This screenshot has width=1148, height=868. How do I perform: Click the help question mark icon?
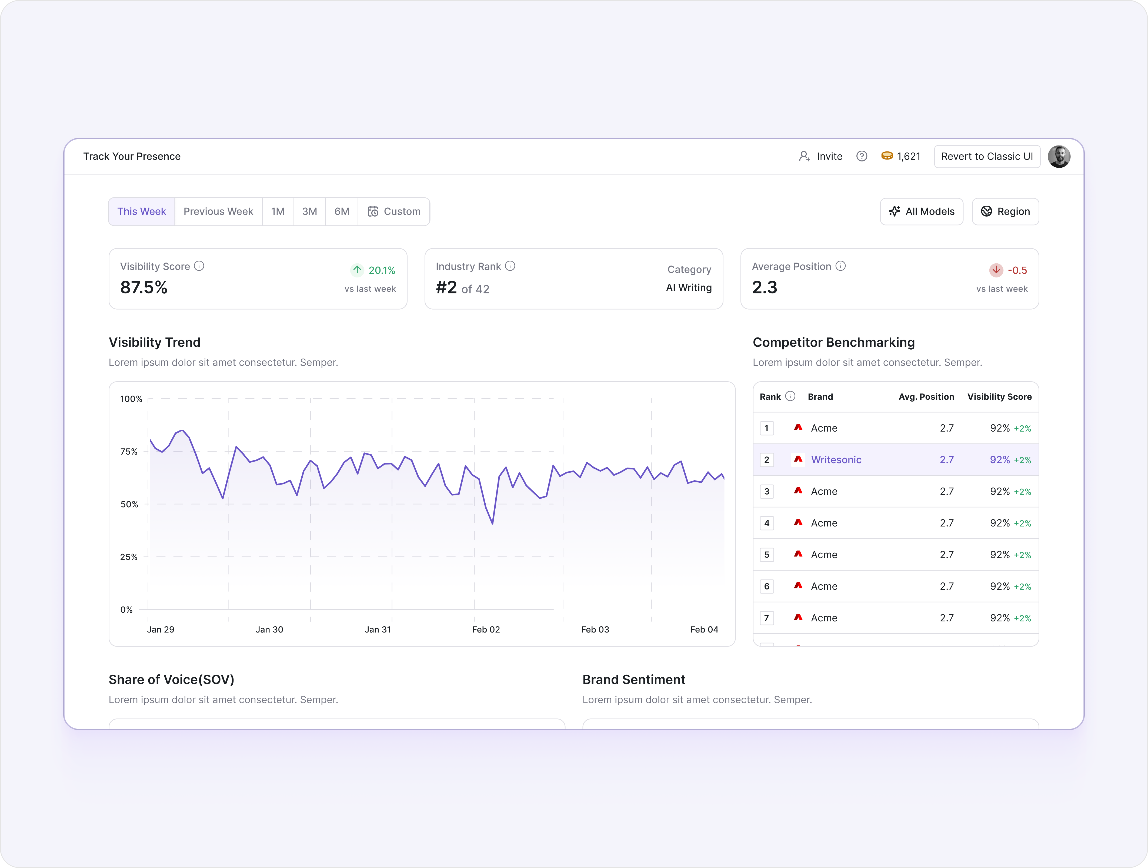[862, 156]
